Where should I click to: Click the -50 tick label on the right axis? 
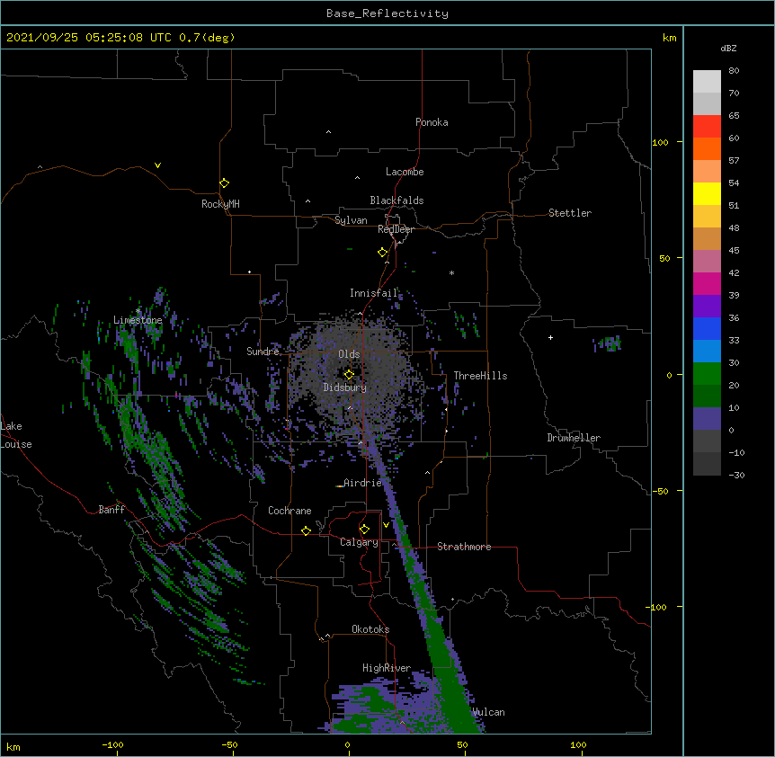pyautogui.click(x=659, y=491)
